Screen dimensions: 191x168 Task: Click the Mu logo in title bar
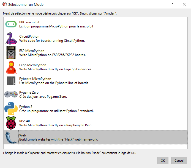pyautogui.click(x=5, y=4)
